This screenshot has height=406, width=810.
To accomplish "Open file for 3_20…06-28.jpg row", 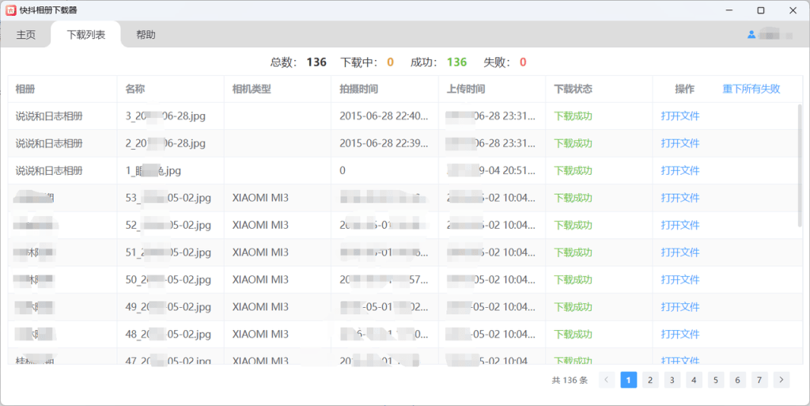I will [x=680, y=116].
